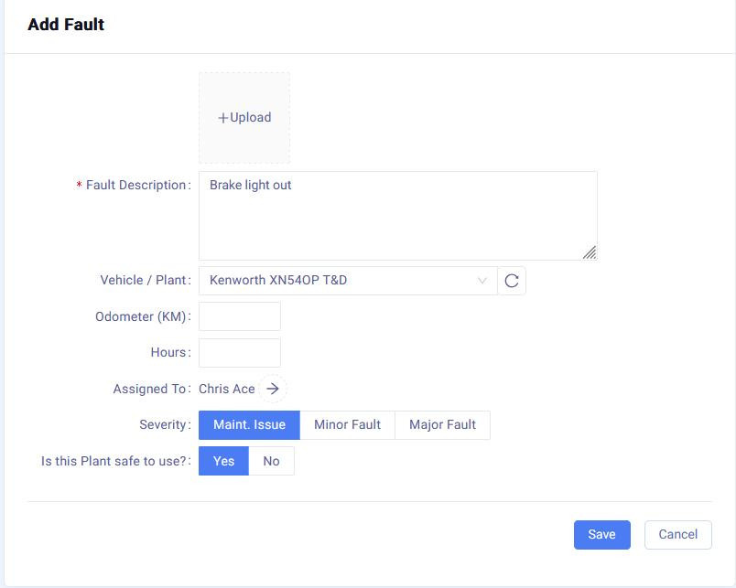Mark plant as safe with Yes
Screen dimensions: 736x588
click(223, 462)
